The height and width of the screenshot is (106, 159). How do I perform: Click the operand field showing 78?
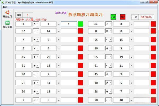96,100
